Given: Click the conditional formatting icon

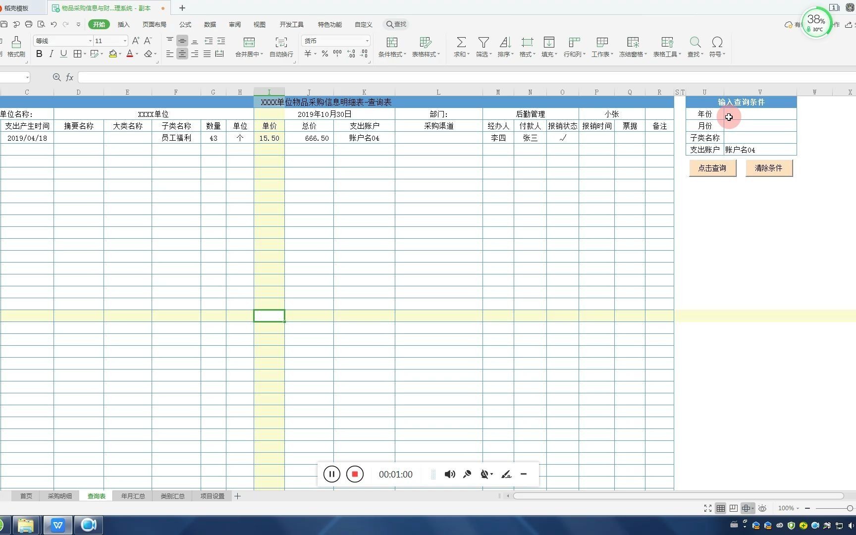Looking at the screenshot, I should pos(392,42).
